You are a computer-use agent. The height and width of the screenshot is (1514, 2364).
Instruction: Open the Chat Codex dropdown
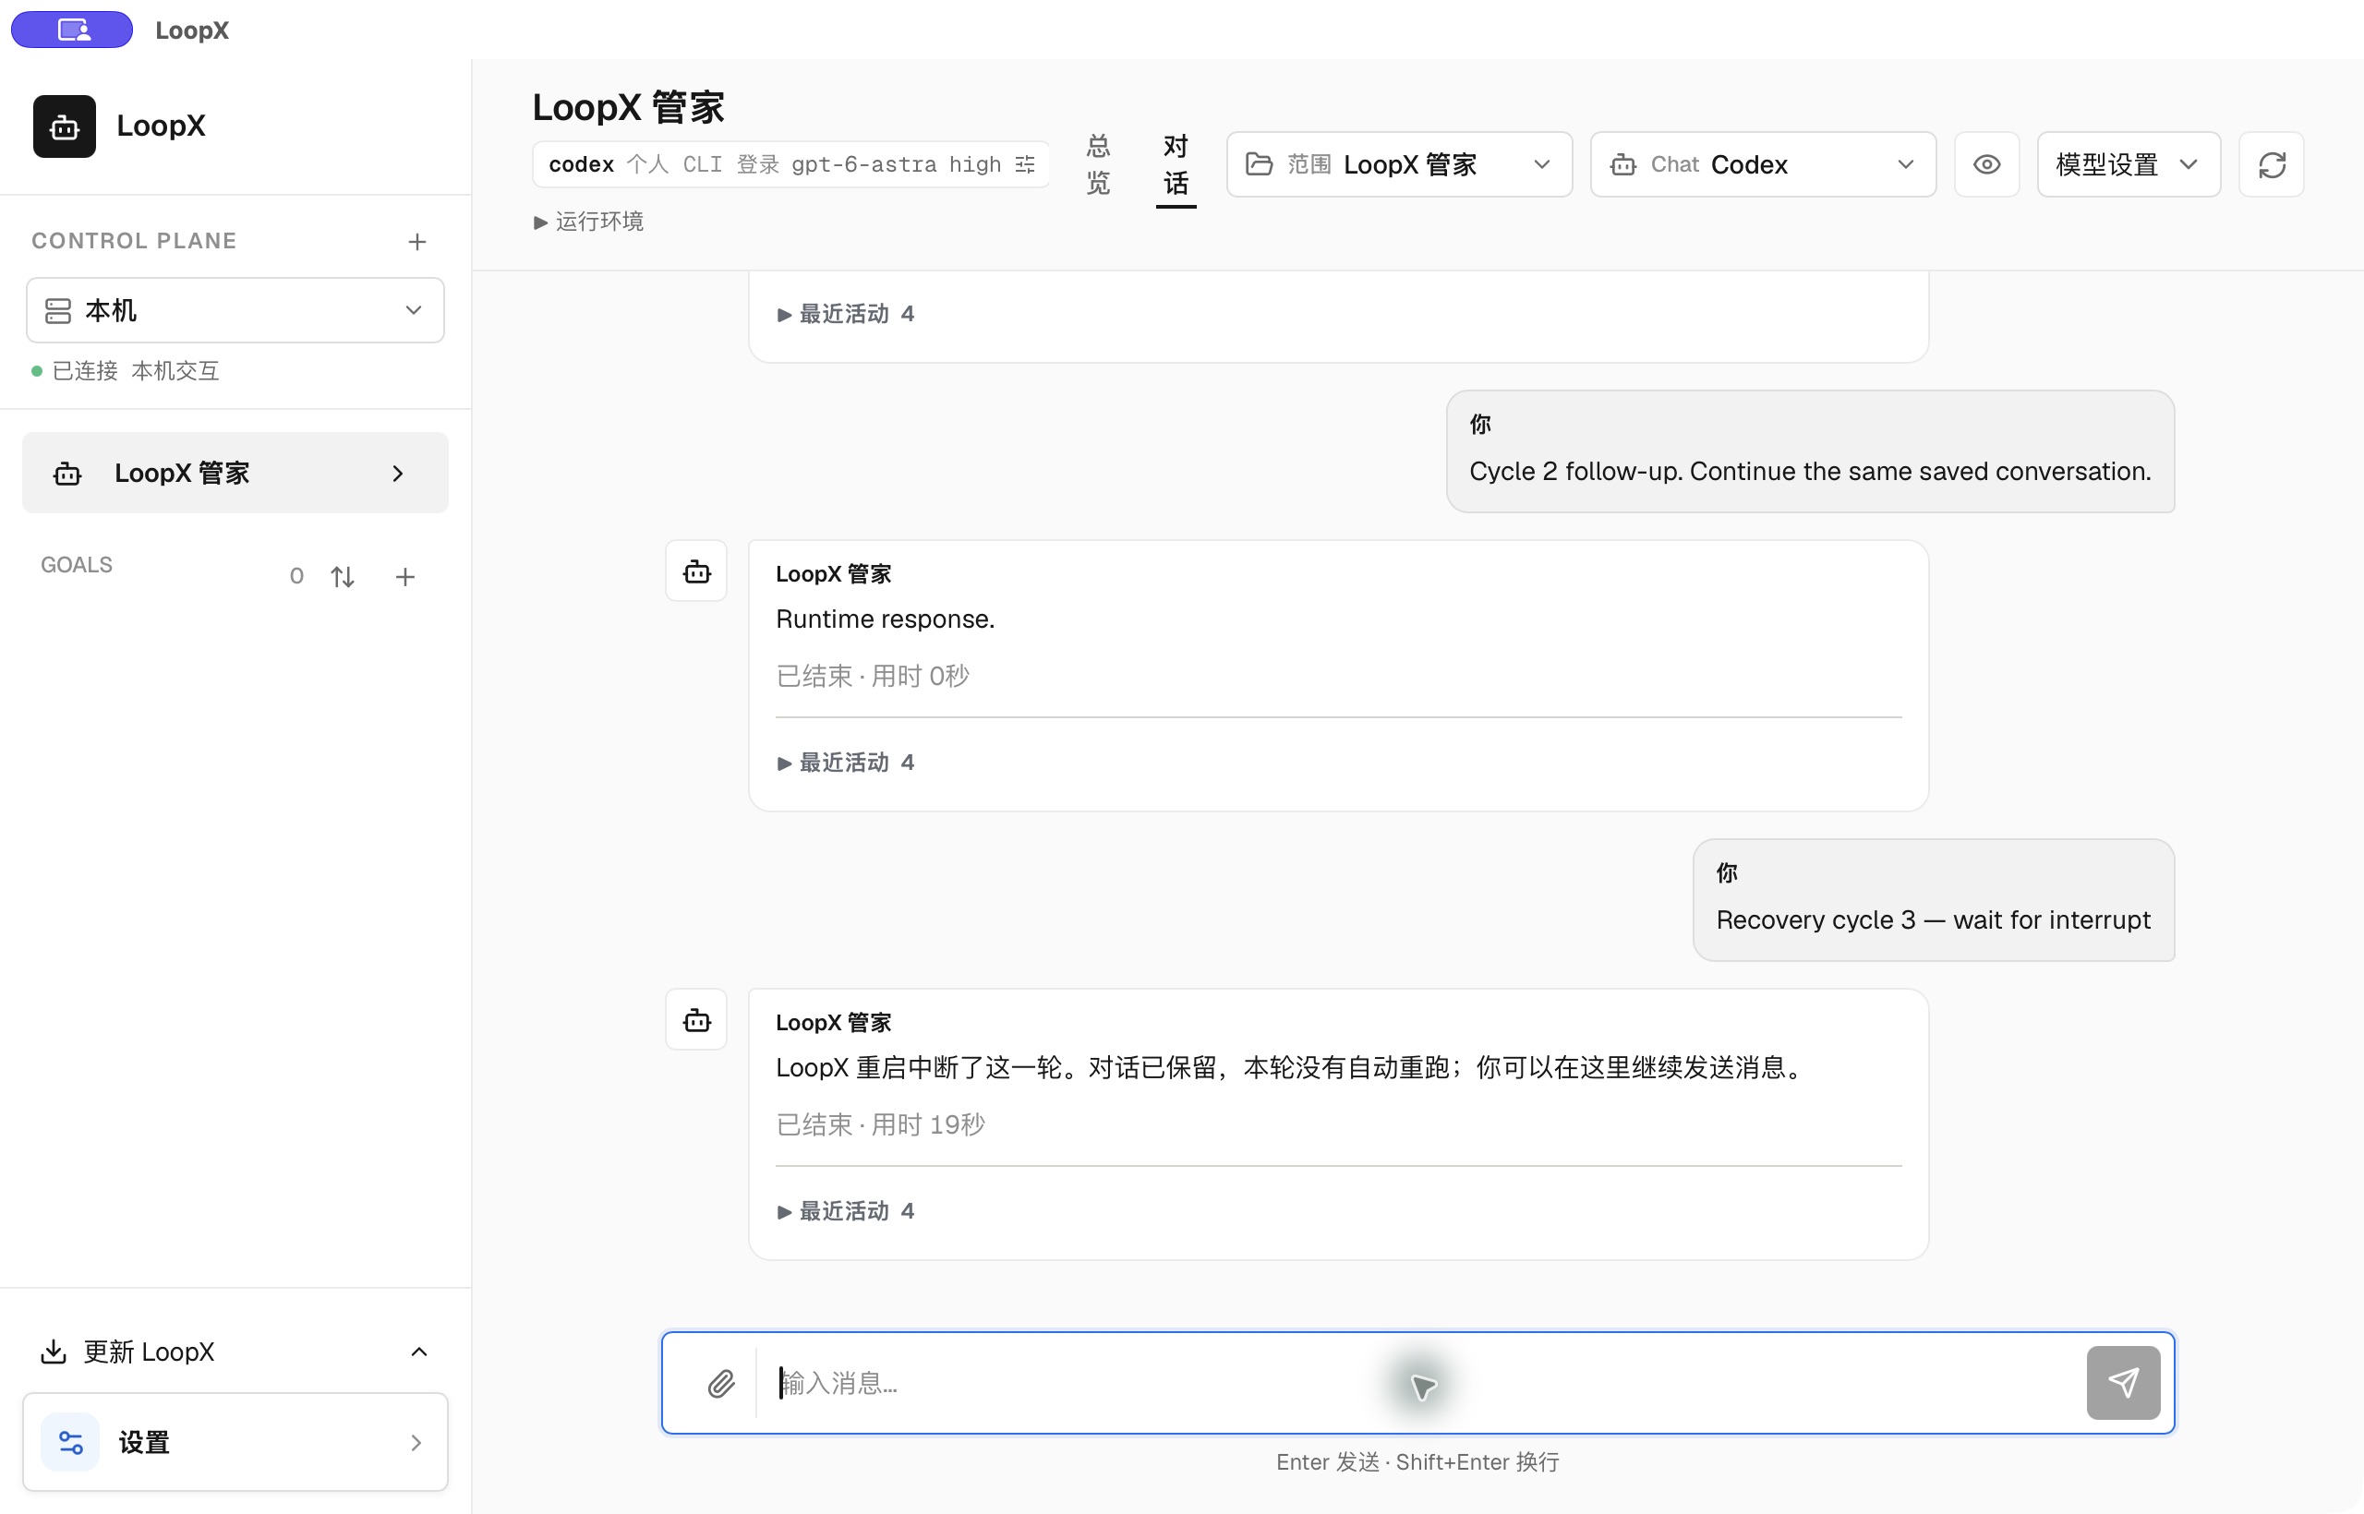click(x=1763, y=164)
